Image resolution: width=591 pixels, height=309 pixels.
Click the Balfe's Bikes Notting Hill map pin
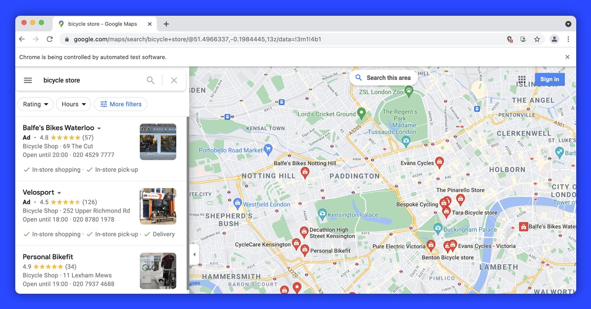pyautogui.click(x=305, y=172)
